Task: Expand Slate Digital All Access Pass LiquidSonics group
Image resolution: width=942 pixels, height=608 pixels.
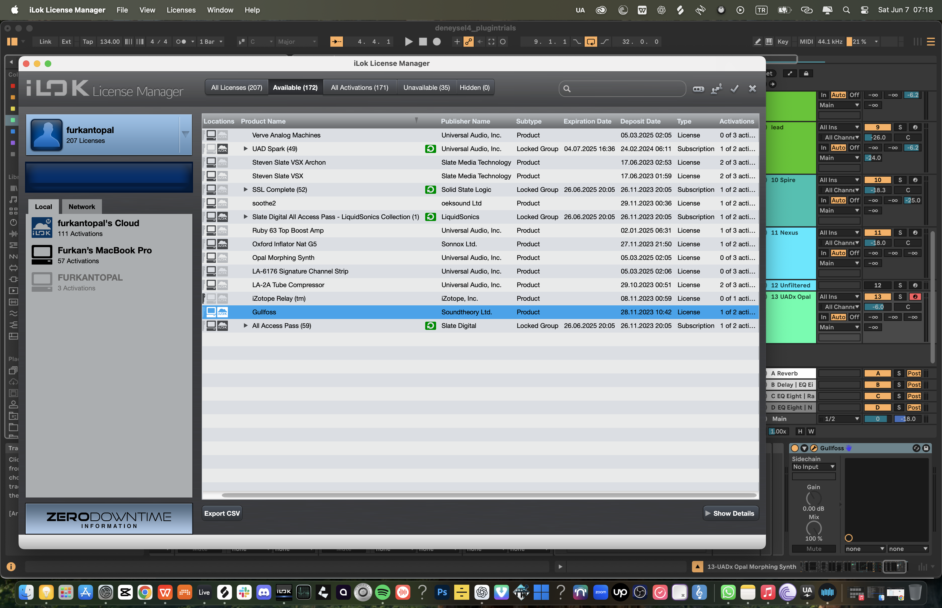Action: [246, 217]
